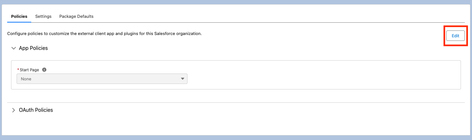Click the Start Page info icon
The width and height of the screenshot is (472, 140).
pyautogui.click(x=44, y=70)
